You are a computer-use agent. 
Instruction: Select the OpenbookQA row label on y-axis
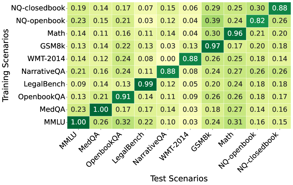tap(41, 97)
